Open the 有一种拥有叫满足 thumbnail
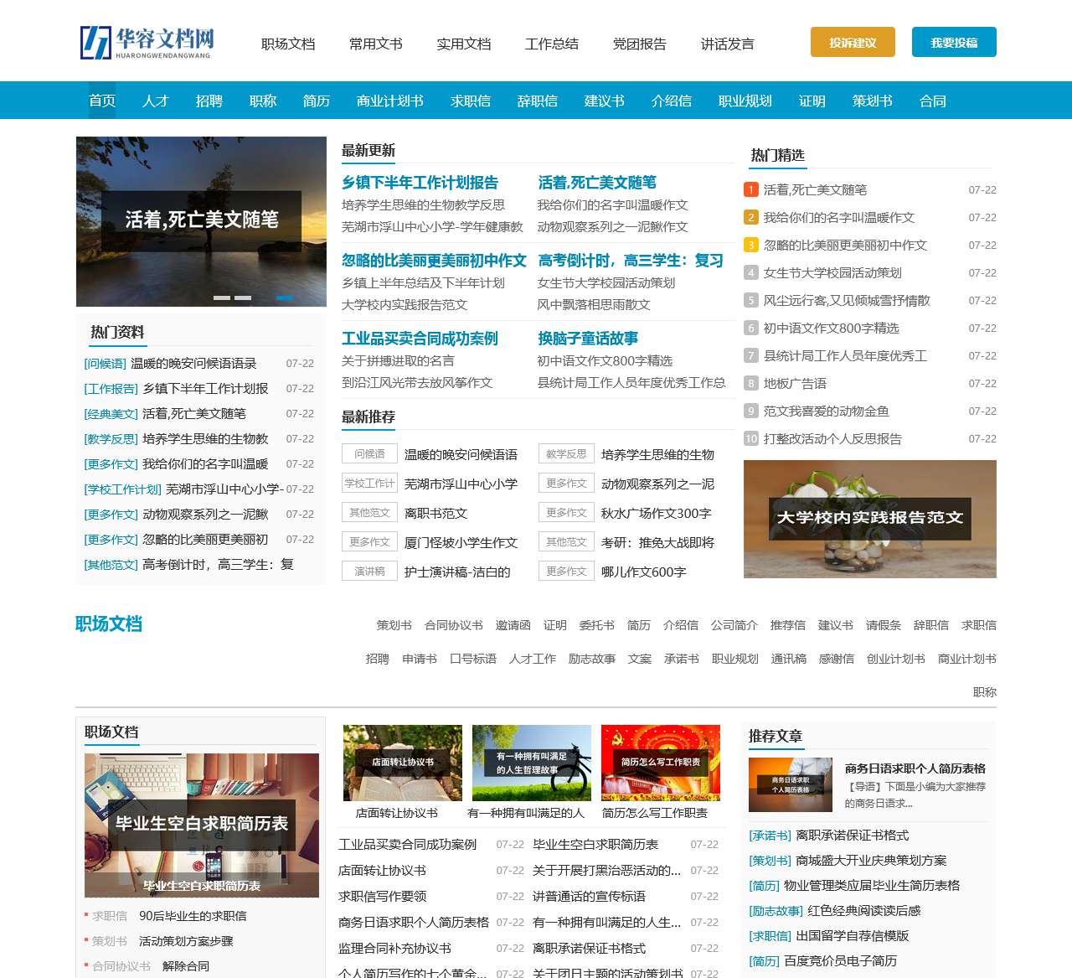 coord(532,763)
